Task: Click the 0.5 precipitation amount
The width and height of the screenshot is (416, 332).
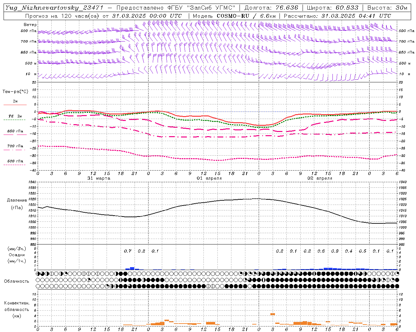Action: [x=362, y=251]
